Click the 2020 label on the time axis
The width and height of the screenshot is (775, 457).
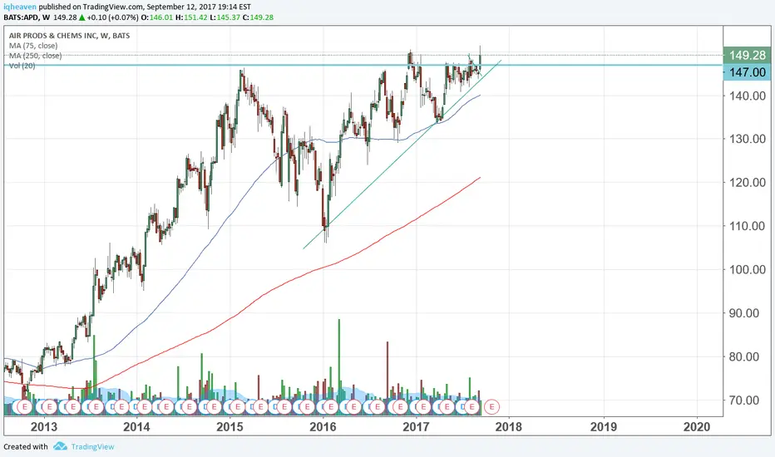point(696,426)
